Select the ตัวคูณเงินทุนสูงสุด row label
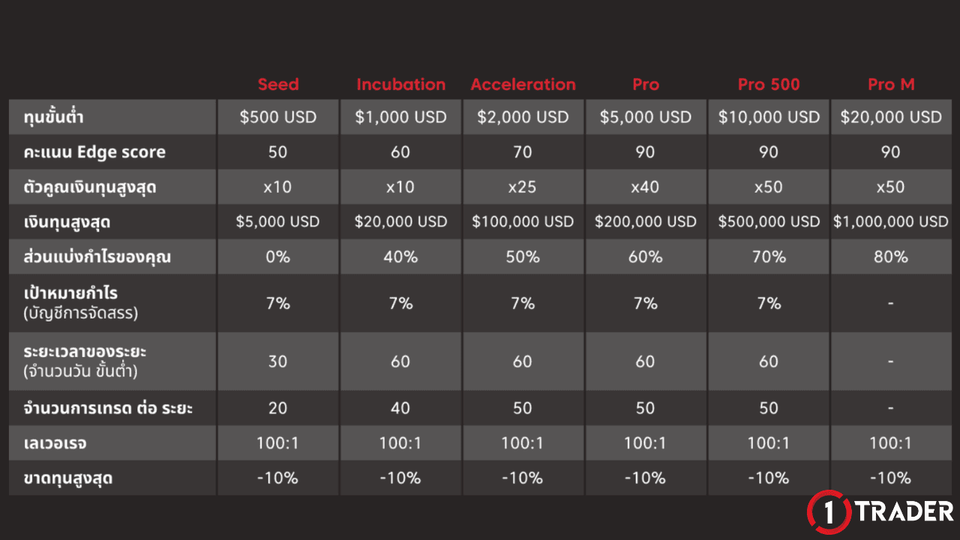This screenshot has width=960, height=540. click(89, 187)
